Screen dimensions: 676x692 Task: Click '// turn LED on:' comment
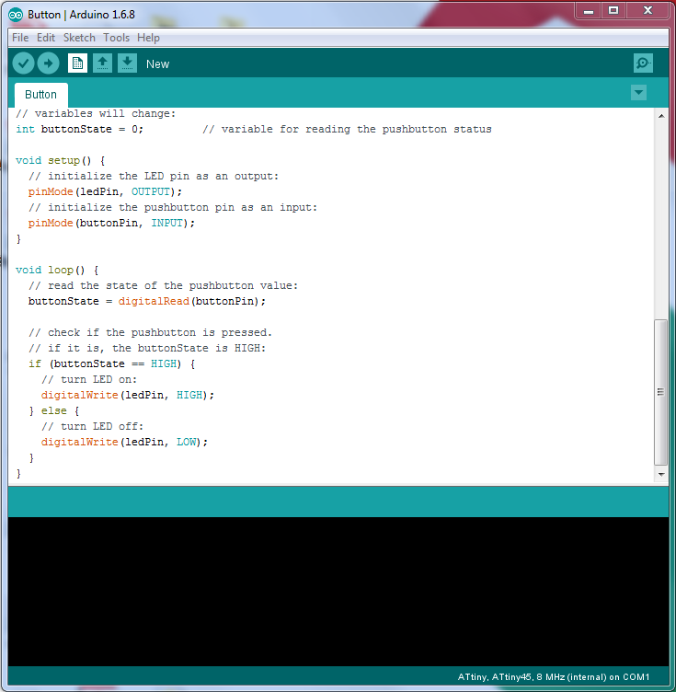[x=89, y=379]
